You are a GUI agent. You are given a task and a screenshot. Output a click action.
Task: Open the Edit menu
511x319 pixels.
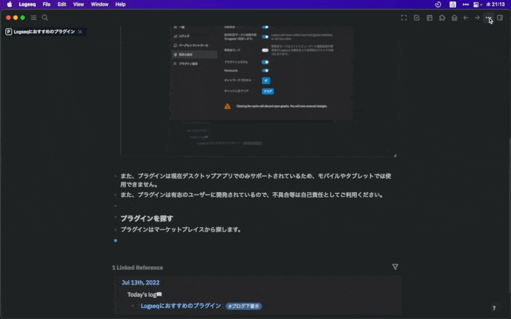coord(62,4)
